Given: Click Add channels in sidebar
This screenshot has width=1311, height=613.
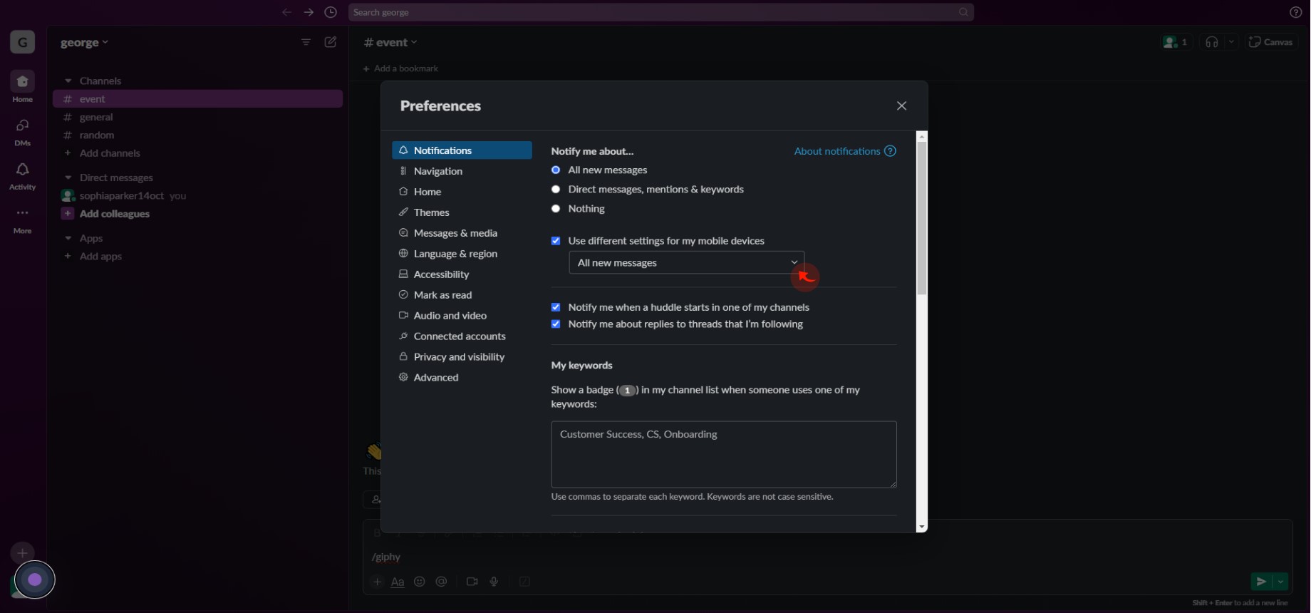Looking at the screenshot, I should (x=110, y=153).
